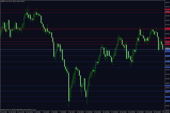Click the 158.95 price scale label
The image size is (170, 113).
click(168, 16)
